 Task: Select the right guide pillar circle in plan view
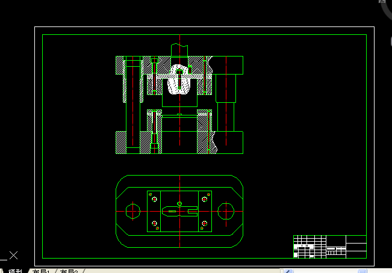(226, 211)
